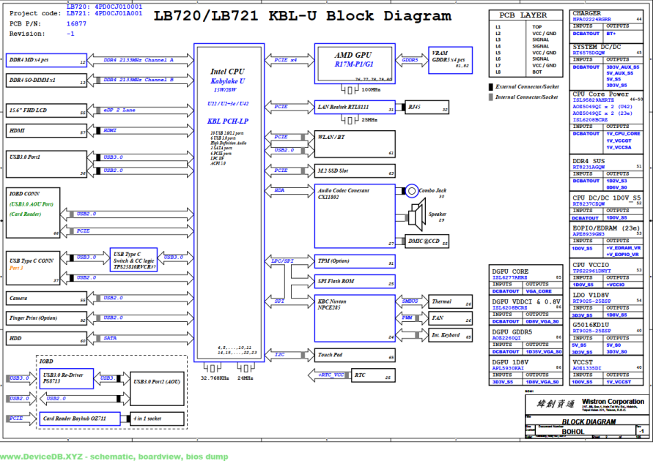Image resolution: width=653 pixels, height=461 pixels.
Task: Select the IOBD CONN block
Action: click(x=33, y=213)
